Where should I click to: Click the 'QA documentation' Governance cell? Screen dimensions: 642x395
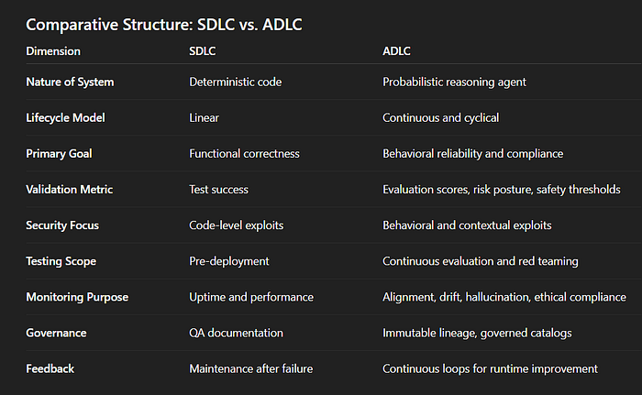236,333
